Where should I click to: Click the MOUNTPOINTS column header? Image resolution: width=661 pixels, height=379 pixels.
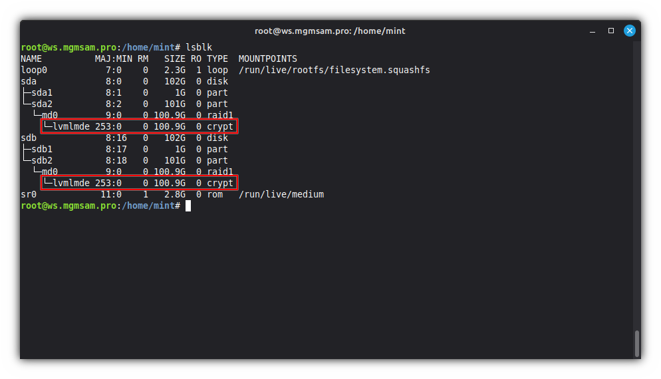click(x=267, y=59)
